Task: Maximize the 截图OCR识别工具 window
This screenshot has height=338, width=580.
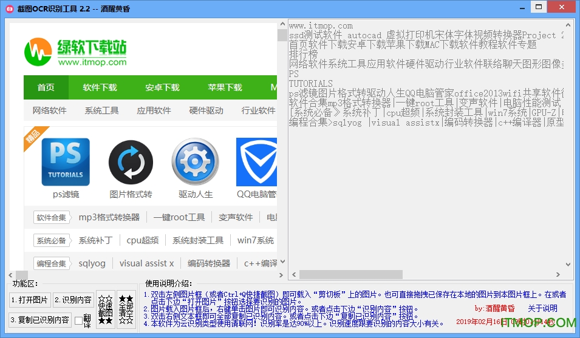Action: click(539, 7)
